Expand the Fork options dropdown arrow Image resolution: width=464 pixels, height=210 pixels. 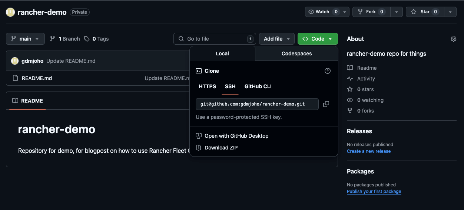click(x=396, y=12)
